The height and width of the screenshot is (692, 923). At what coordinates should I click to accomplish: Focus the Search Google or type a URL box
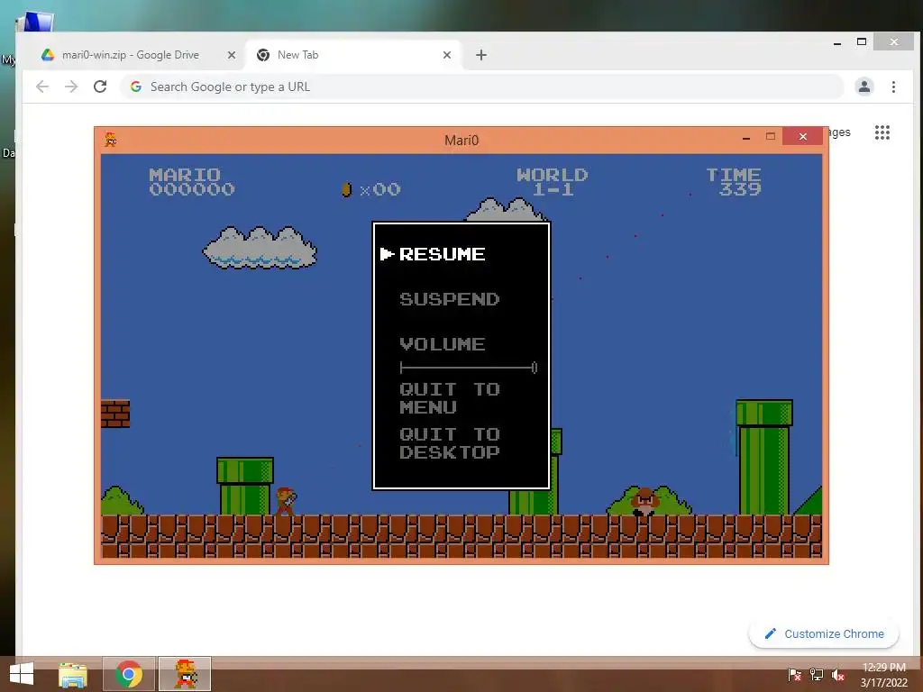click(481, 87)
